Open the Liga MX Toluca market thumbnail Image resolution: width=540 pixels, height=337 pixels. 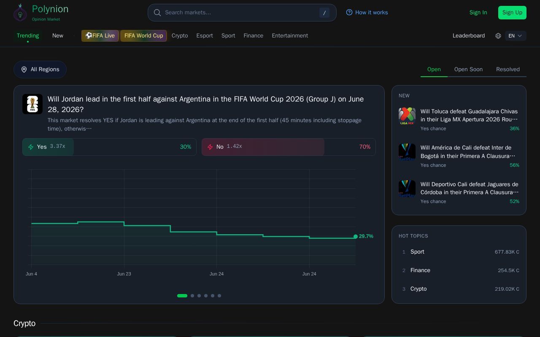point(407,116)
